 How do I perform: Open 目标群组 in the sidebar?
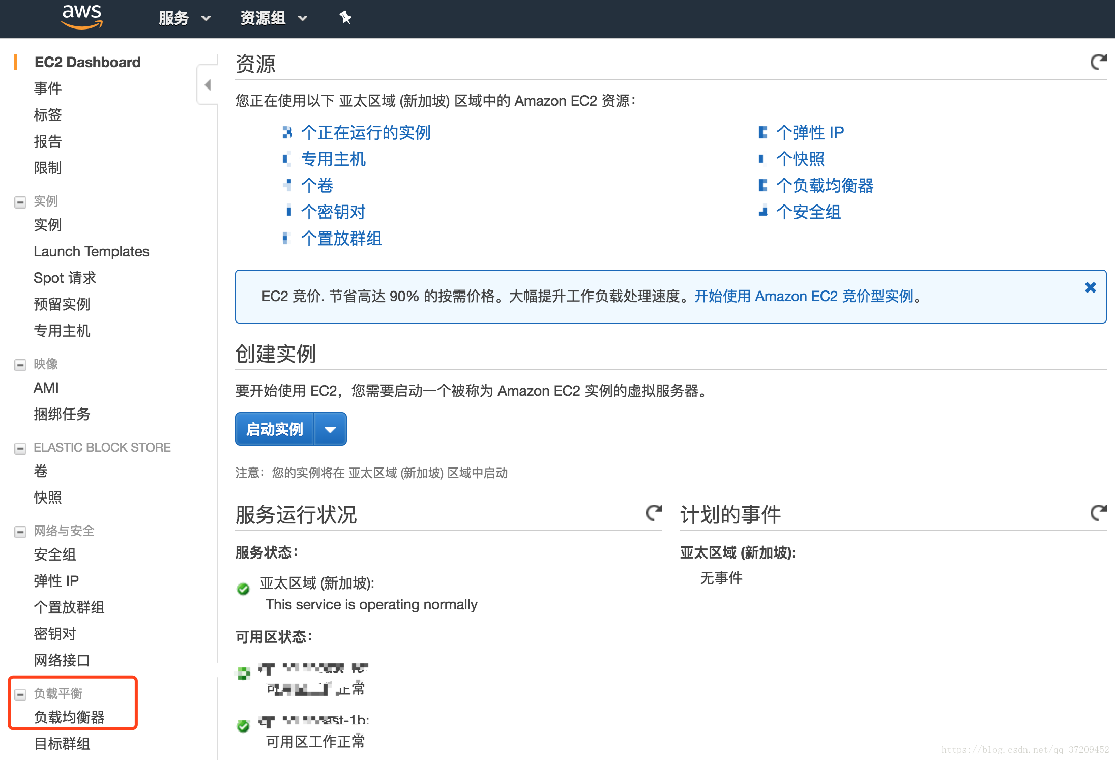pos(62,744)
